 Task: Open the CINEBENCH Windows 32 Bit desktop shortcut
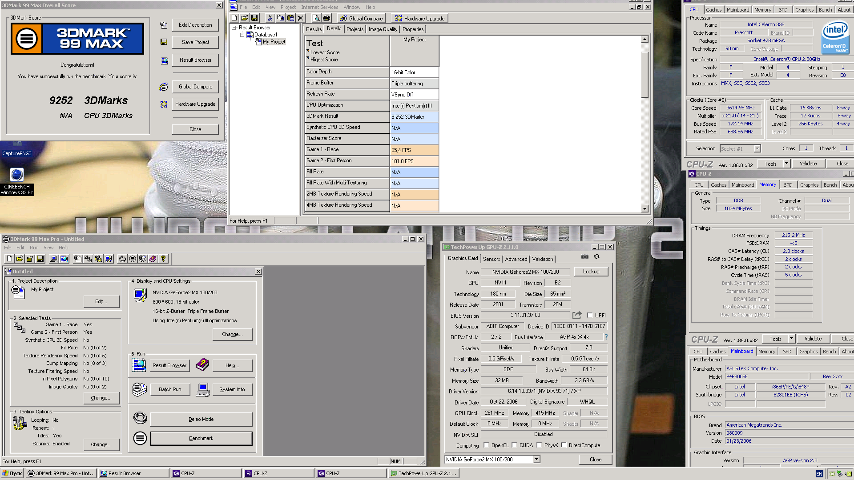click(x=17, y=180)
